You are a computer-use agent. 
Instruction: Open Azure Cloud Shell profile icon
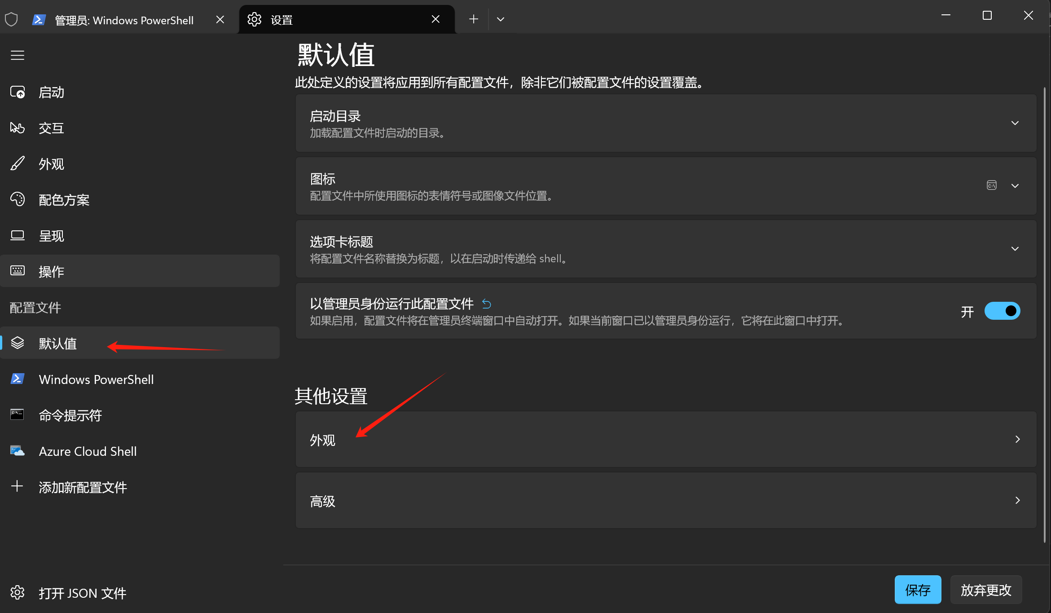coord(18,450)
